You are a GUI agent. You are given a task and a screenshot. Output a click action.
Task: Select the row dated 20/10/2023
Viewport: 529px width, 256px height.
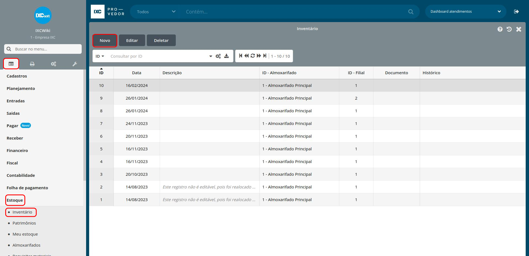click(x=307, y=174)
